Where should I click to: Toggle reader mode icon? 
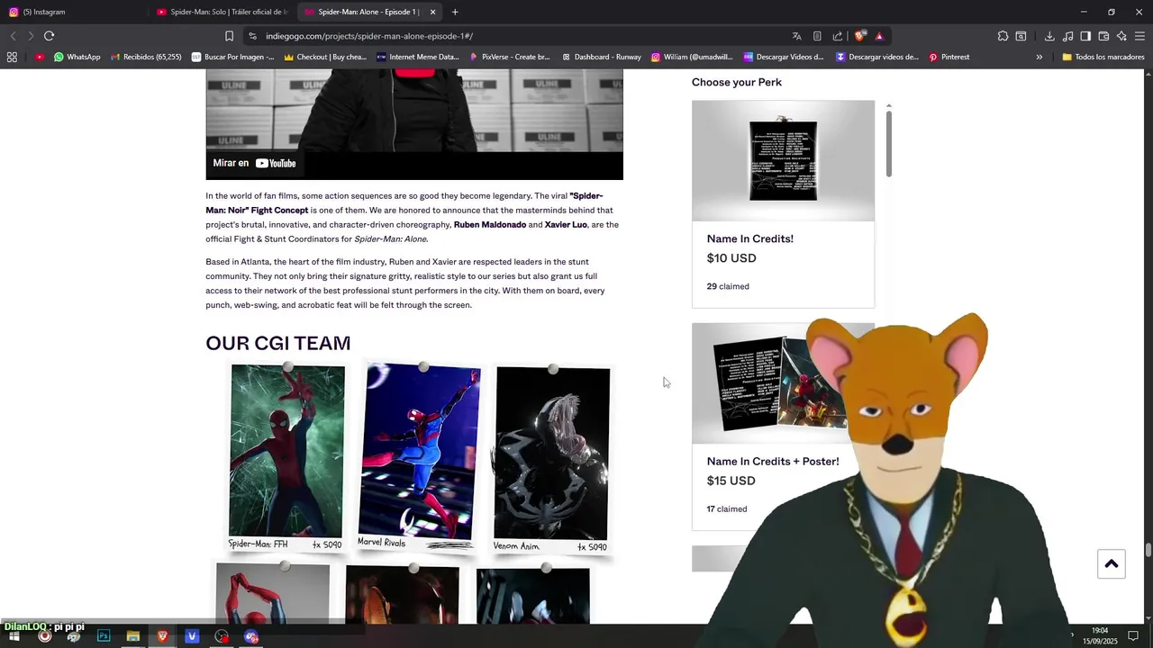point(817,36)
